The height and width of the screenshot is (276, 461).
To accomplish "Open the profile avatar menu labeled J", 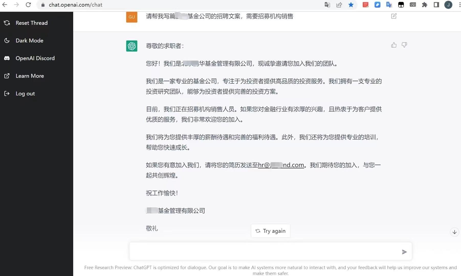I will pos(448,5).
